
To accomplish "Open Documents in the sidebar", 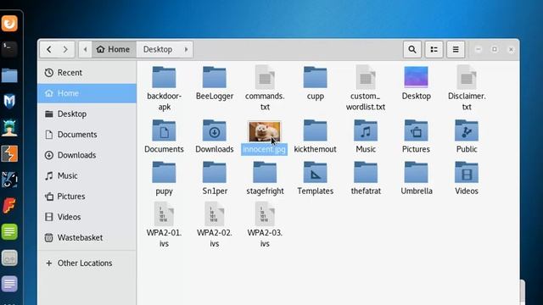I will (x=87, y=135).
